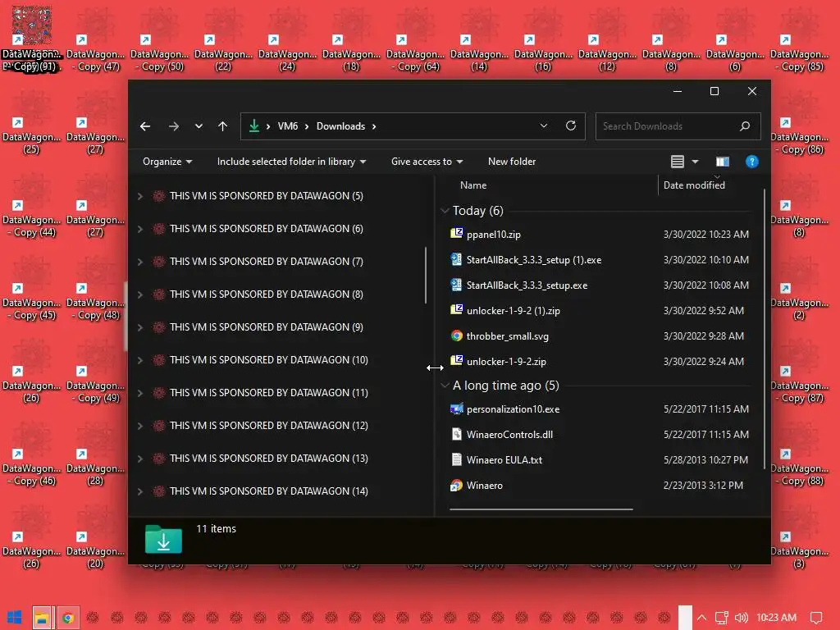Select VM6 in the address breadcrumb
Viewport: 840px width, 630px height.
[x=288, y=126]
